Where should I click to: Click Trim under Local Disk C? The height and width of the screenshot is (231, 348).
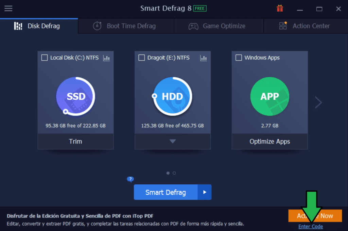point(75,141)
